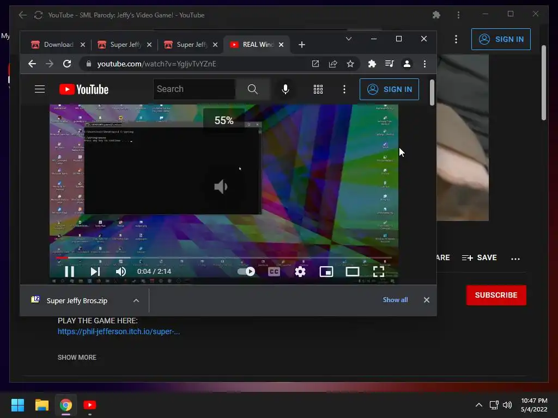558x418 pixels.
Task: Open Chrome profile avatar
Action: (x=407, y=64)
